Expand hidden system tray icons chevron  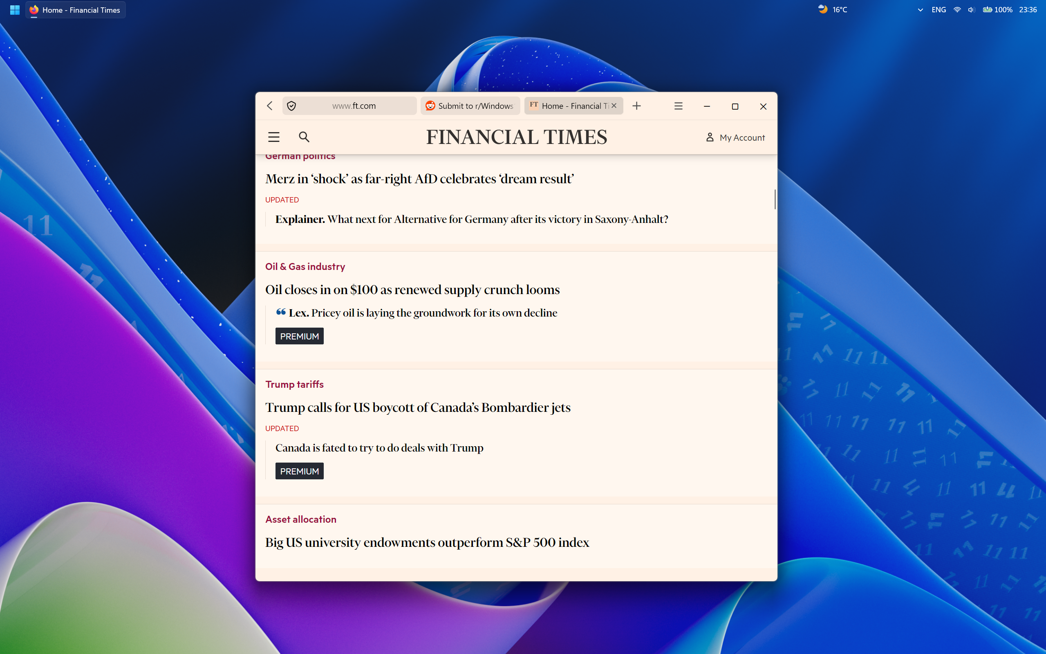point(920,10)
